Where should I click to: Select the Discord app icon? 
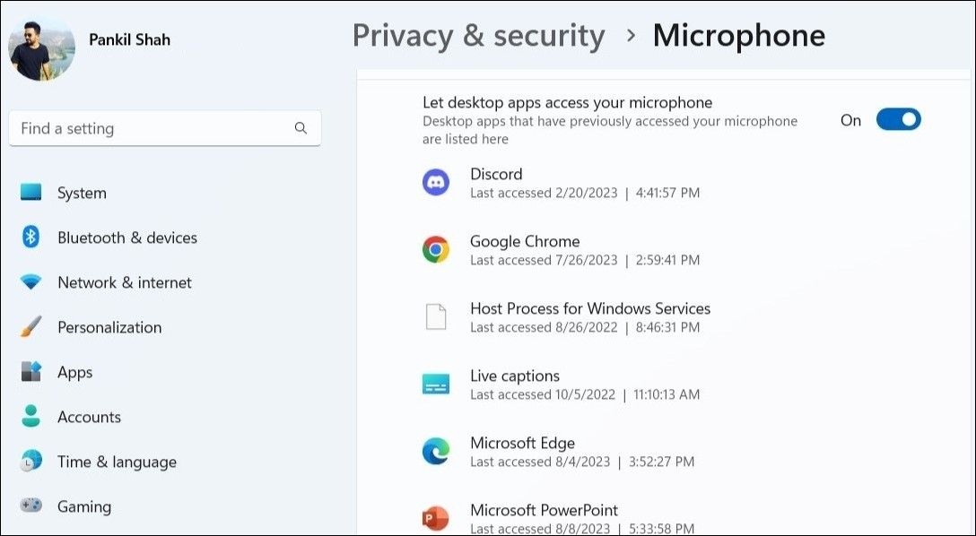(436, 182)
